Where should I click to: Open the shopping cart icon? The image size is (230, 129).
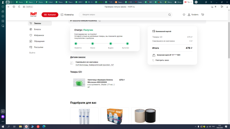coord(203,15)
